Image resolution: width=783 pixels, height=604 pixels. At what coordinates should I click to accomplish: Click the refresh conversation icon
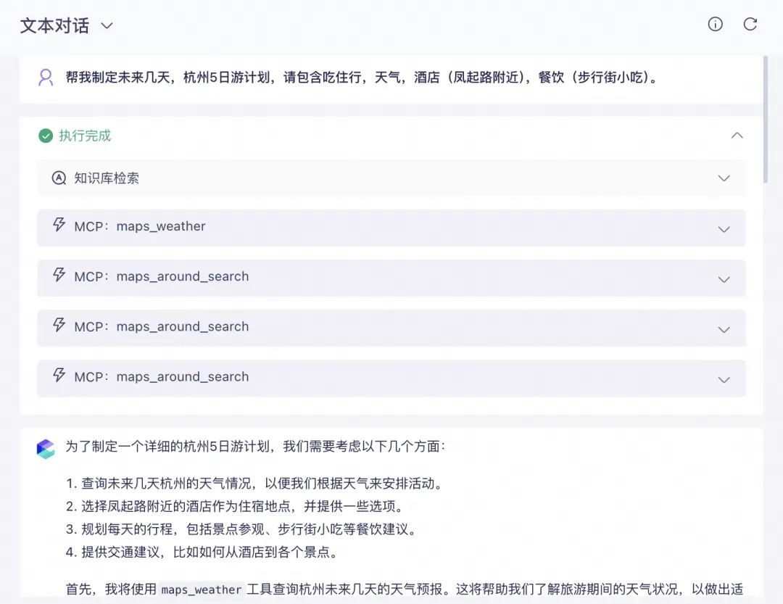click(x=750, y=24)
